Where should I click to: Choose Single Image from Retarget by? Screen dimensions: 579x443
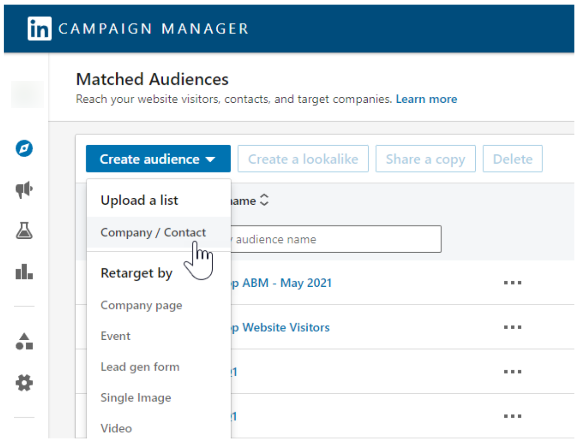click(136, 398)
